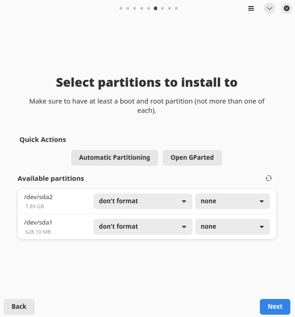Launch Open GParted quick action
Image resolution: width=295 pixels, height=317 pixels.
(x=192, y=158)
